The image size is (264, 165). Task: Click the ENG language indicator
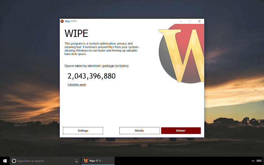click(259, 161)
